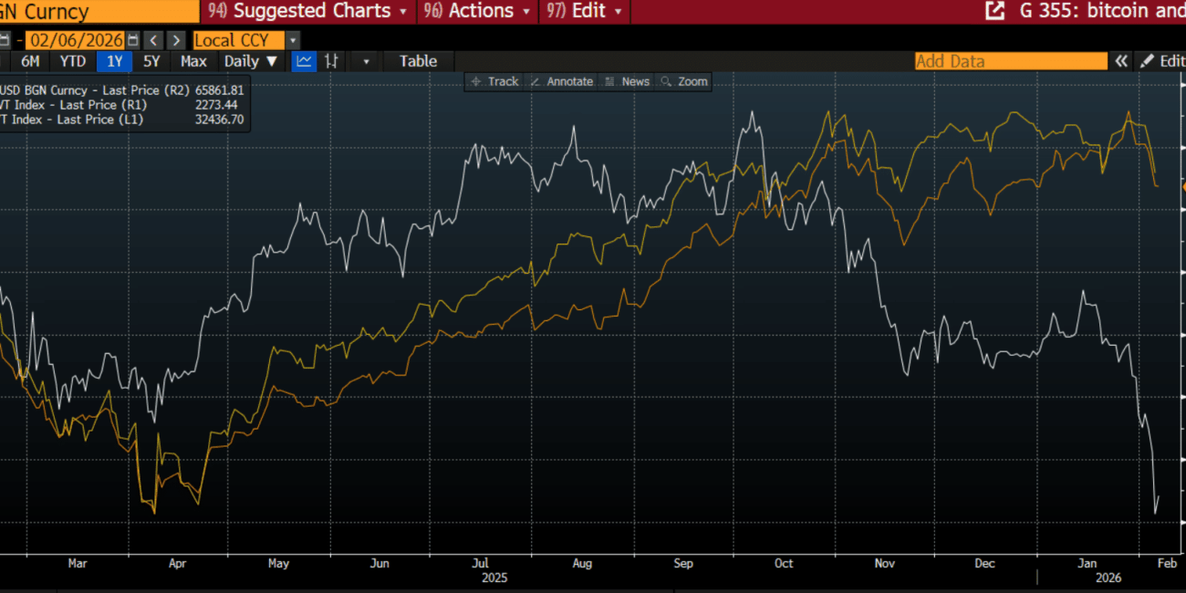Select the YTD time range

[73, 61]
